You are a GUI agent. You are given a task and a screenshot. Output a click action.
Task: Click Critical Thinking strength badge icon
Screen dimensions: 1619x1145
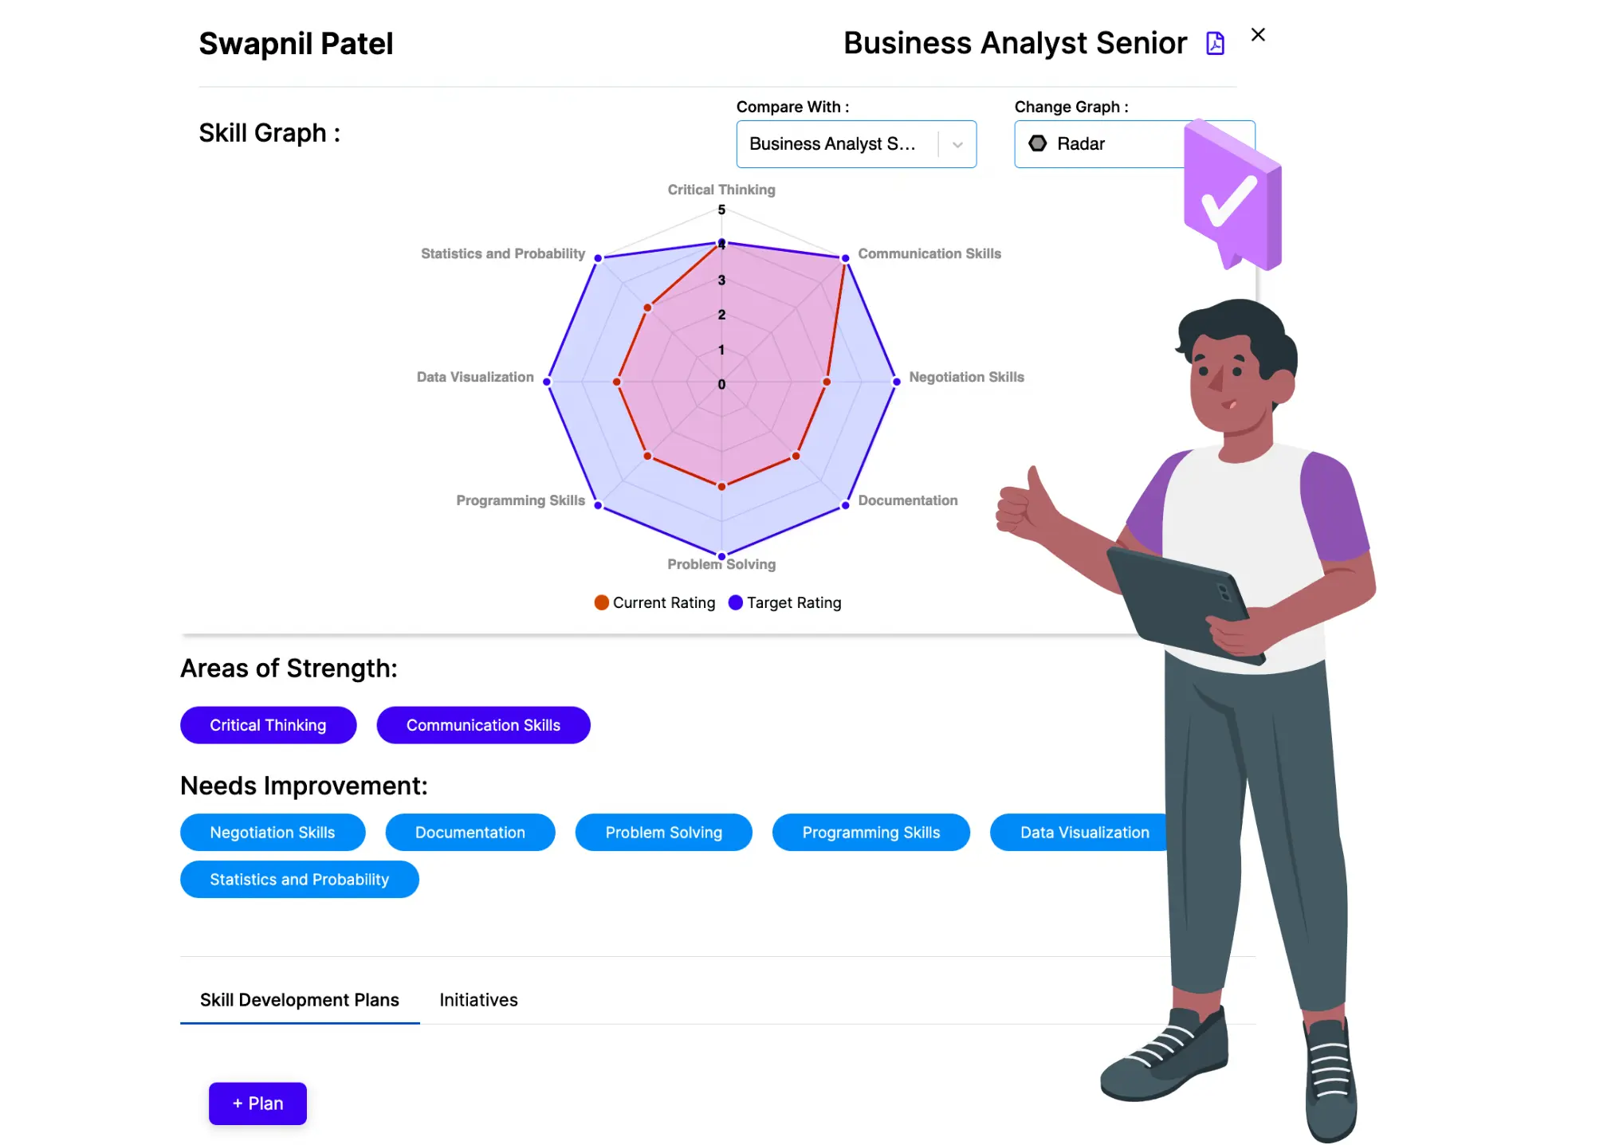pyautogui.click(x=266, y=725)
